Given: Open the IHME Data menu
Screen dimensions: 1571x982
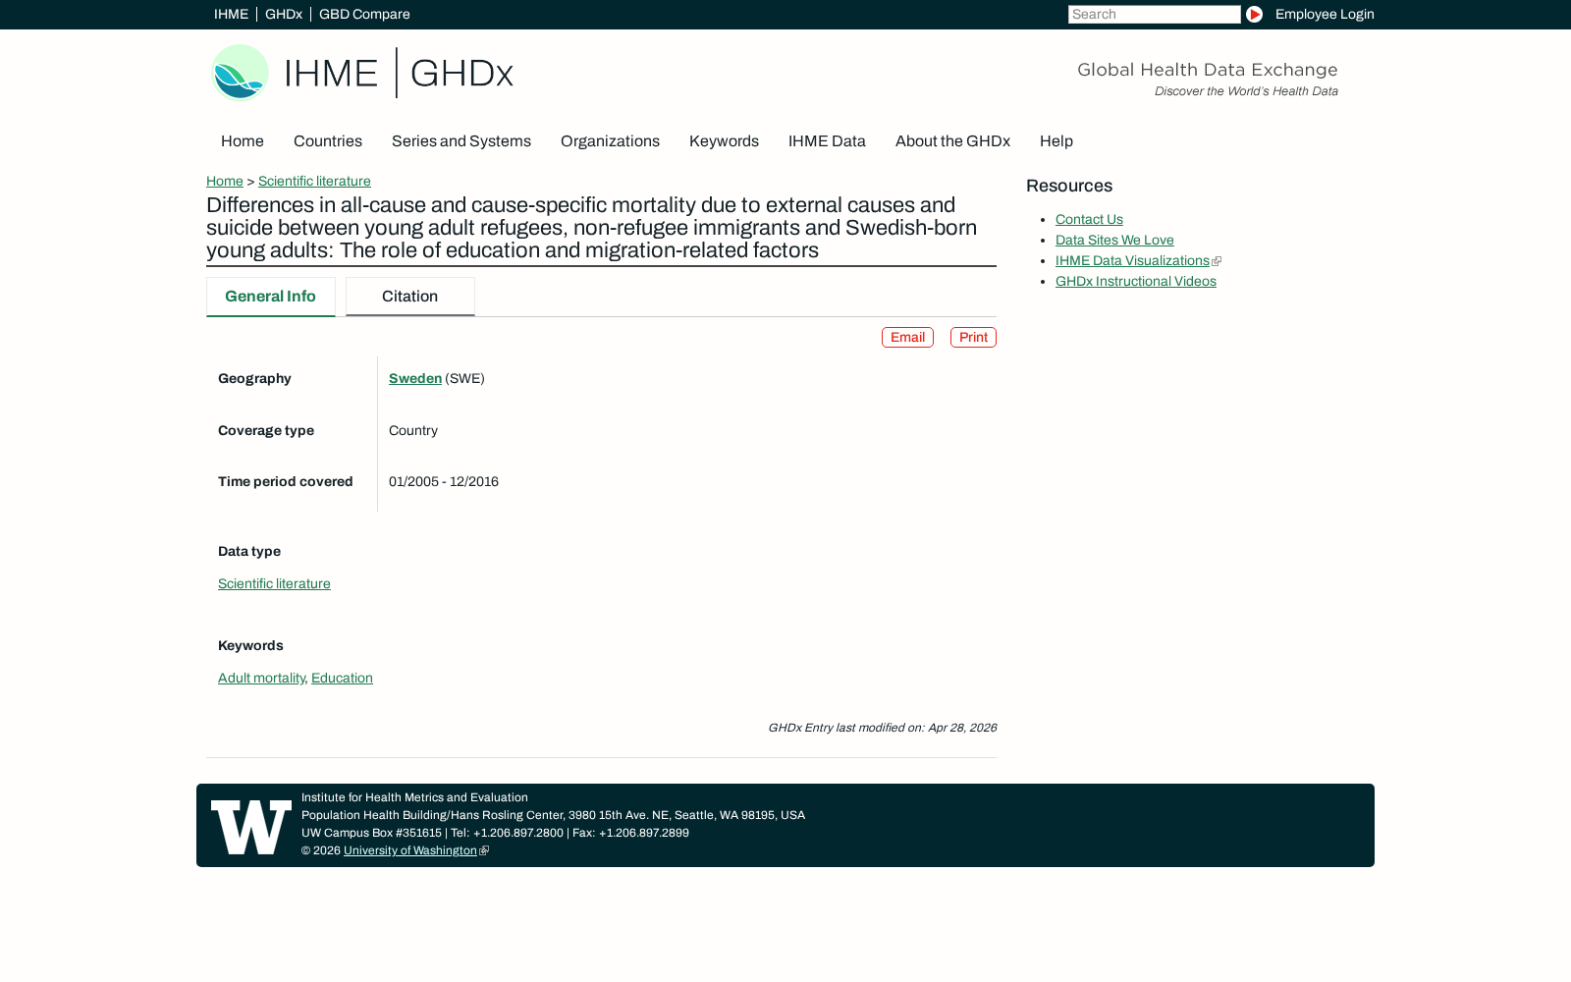Looking at the screenshot, I should coord(827,141).
